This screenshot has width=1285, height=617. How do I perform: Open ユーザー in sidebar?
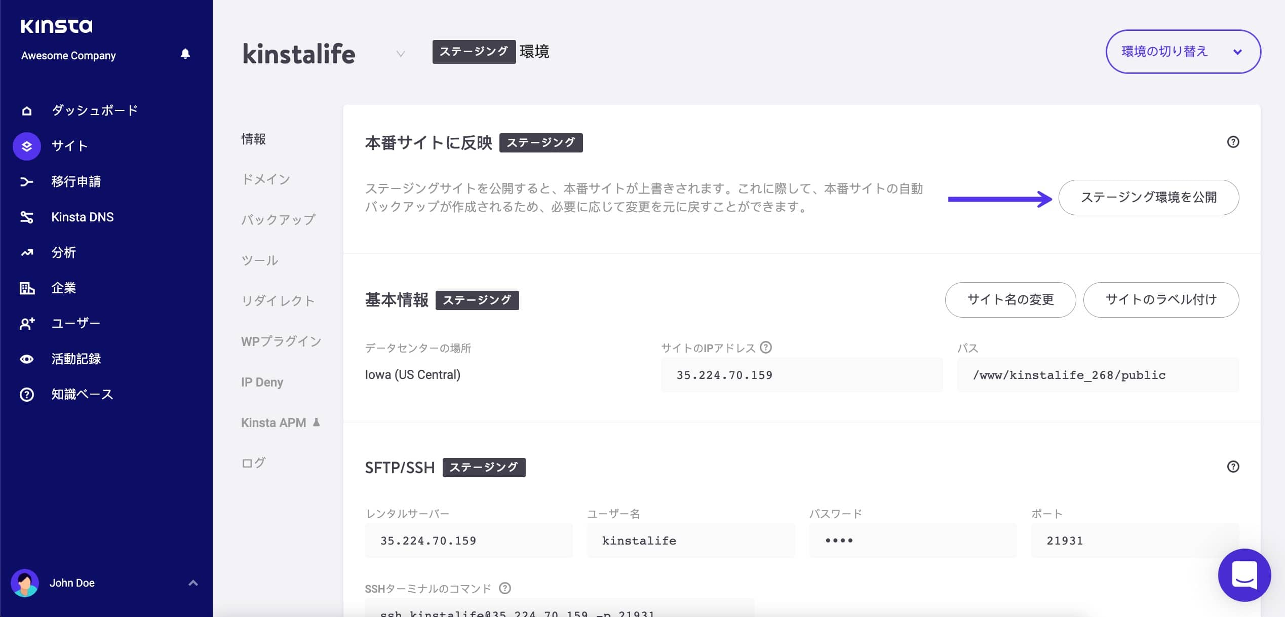point(76,324)
